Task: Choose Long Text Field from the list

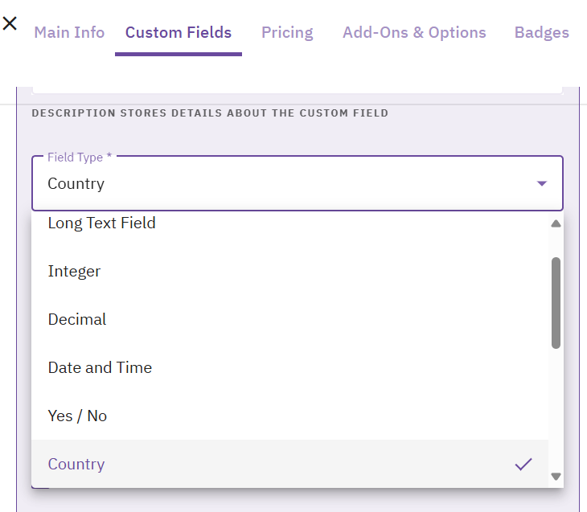Action: [102, 223]
